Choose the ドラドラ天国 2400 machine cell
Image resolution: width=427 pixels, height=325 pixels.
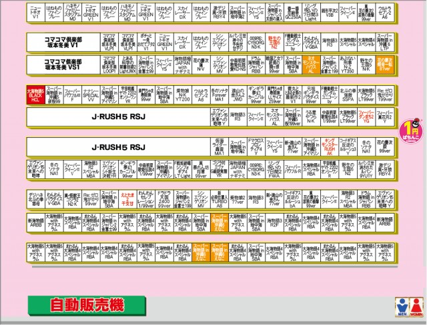164,199
